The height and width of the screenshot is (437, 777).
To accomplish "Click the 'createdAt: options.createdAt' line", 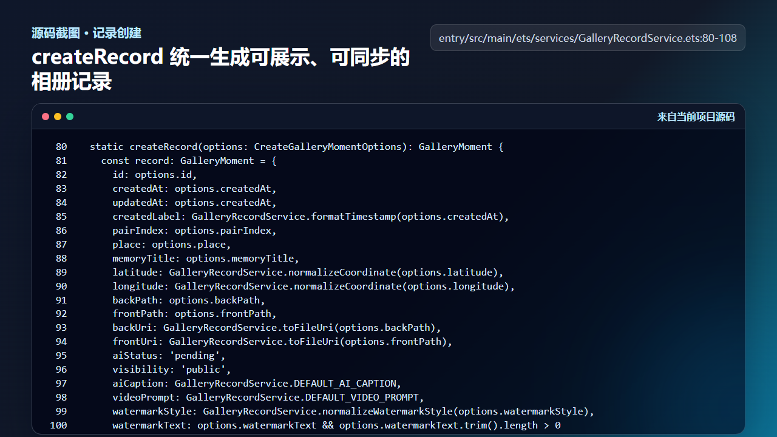I will point(194,189).
